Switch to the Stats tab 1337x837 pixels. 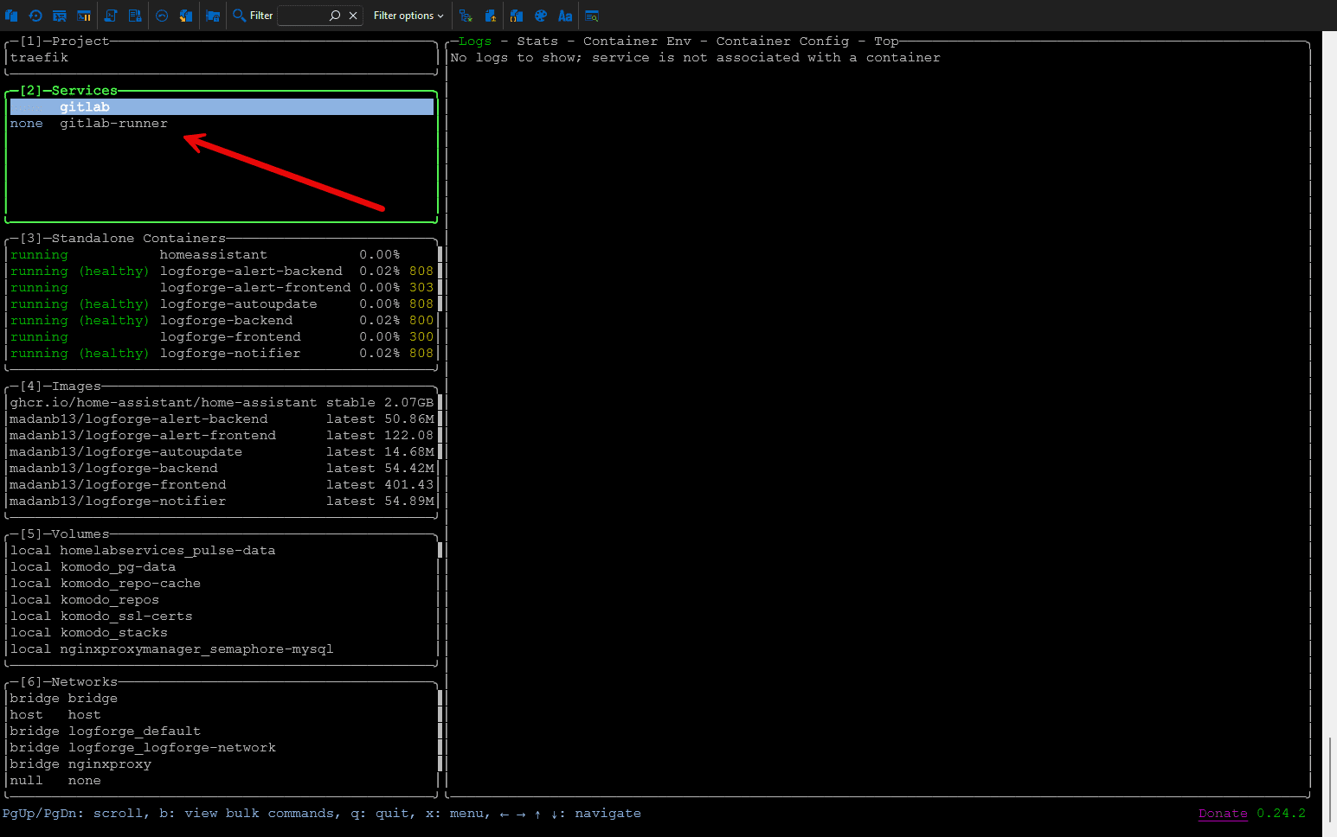coord(537,42)
